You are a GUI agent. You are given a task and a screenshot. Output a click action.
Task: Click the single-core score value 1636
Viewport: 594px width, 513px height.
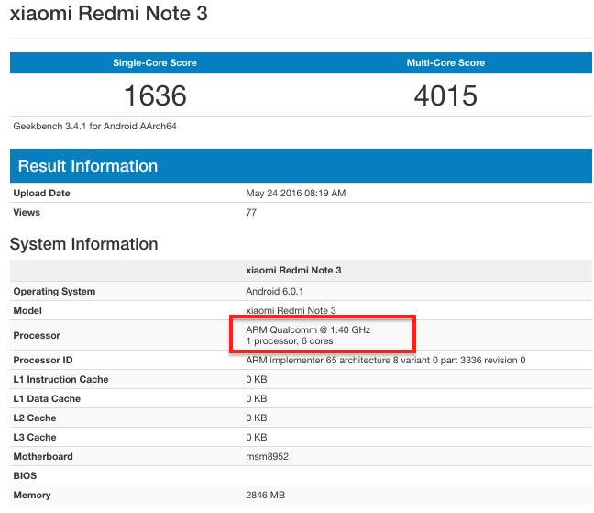coord(154,95)
